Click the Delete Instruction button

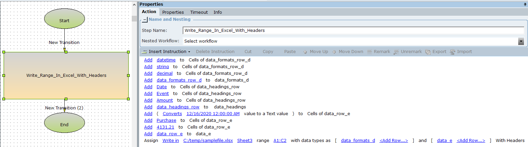pos(215,52)
